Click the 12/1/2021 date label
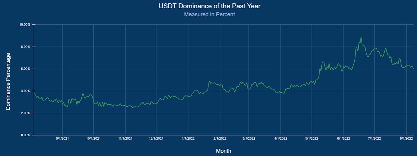 tap(156, 138)
